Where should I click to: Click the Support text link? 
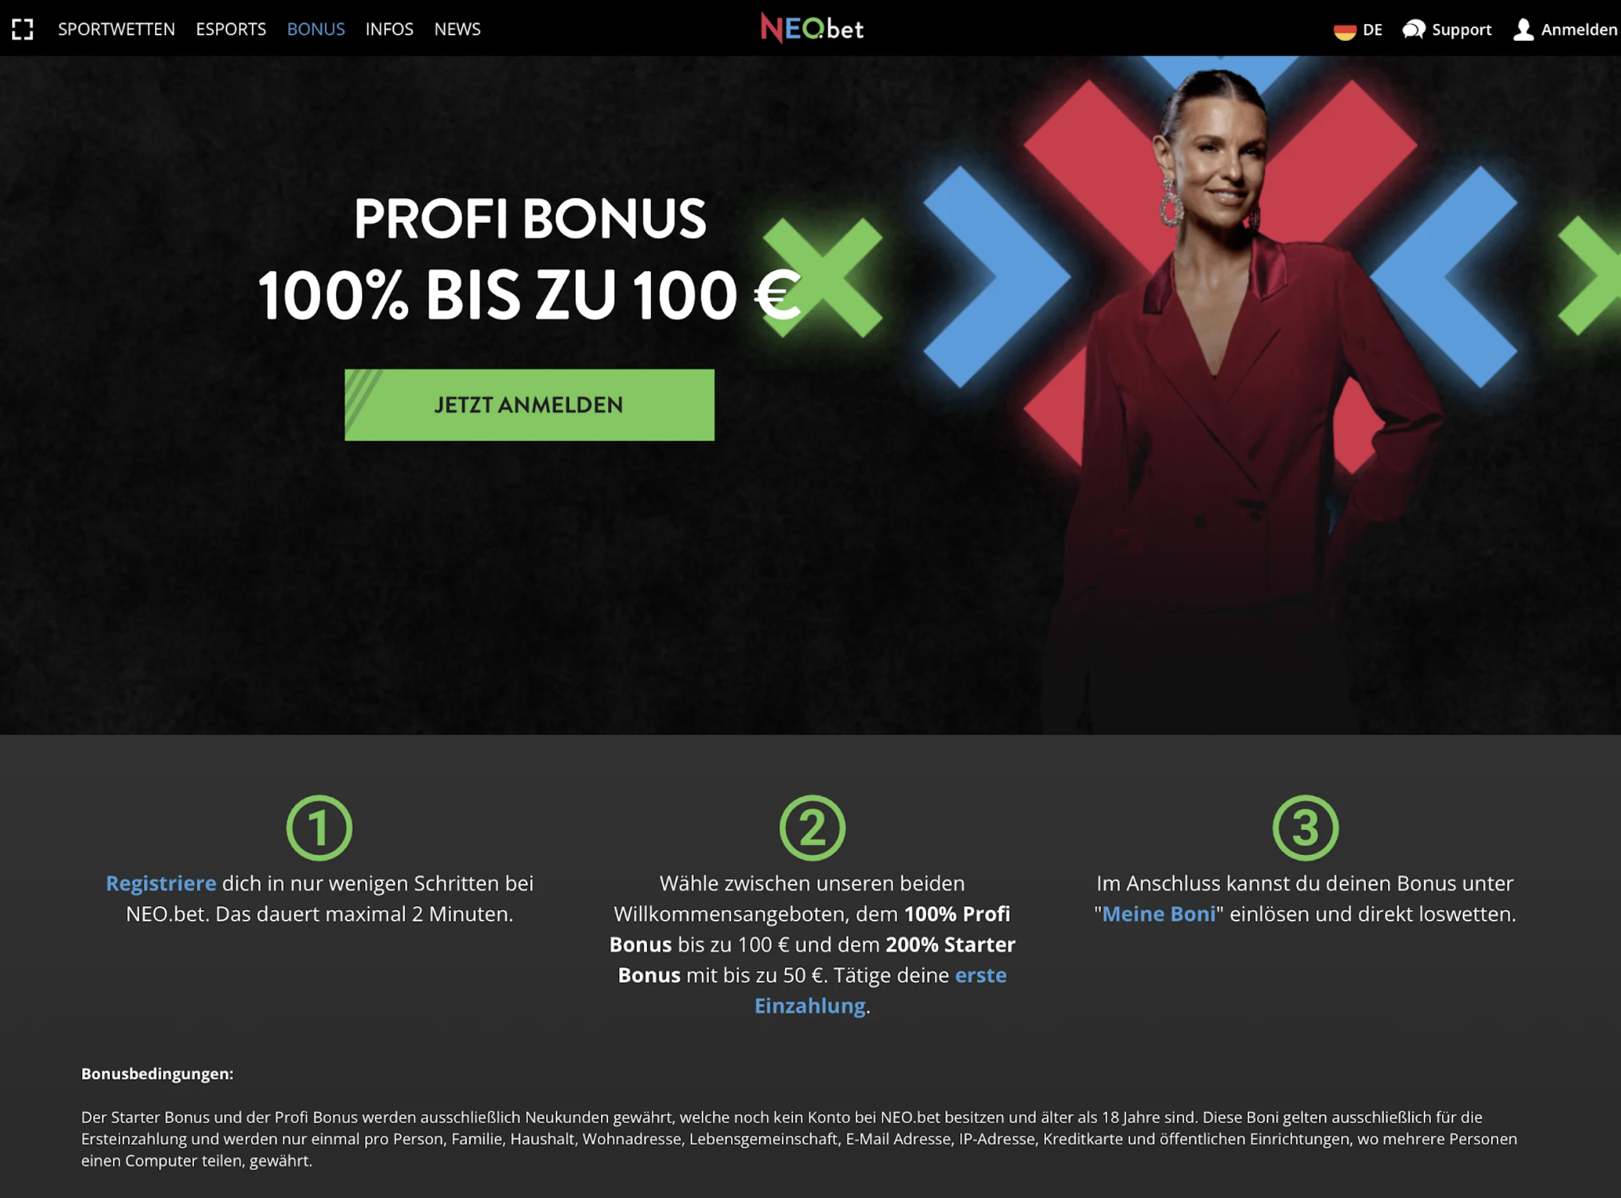[x=1462, y=30]
